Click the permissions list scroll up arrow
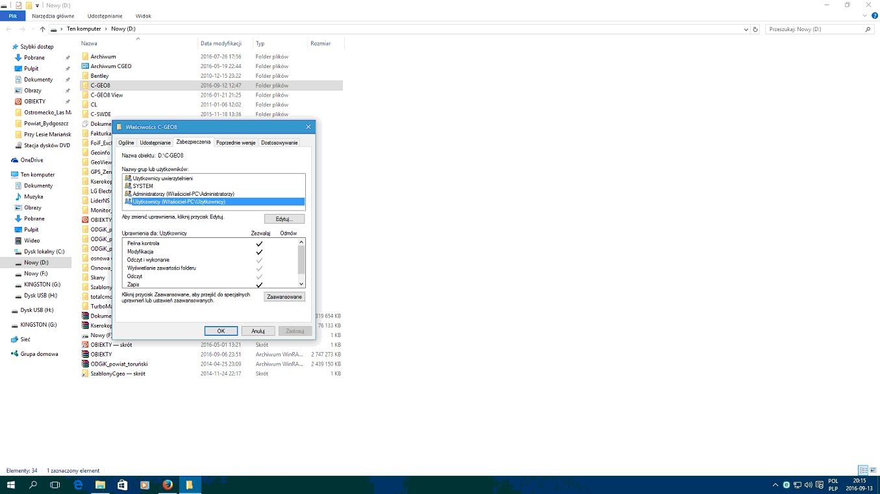Viewport: 880px width, 494px height. [x=301, y=242]
